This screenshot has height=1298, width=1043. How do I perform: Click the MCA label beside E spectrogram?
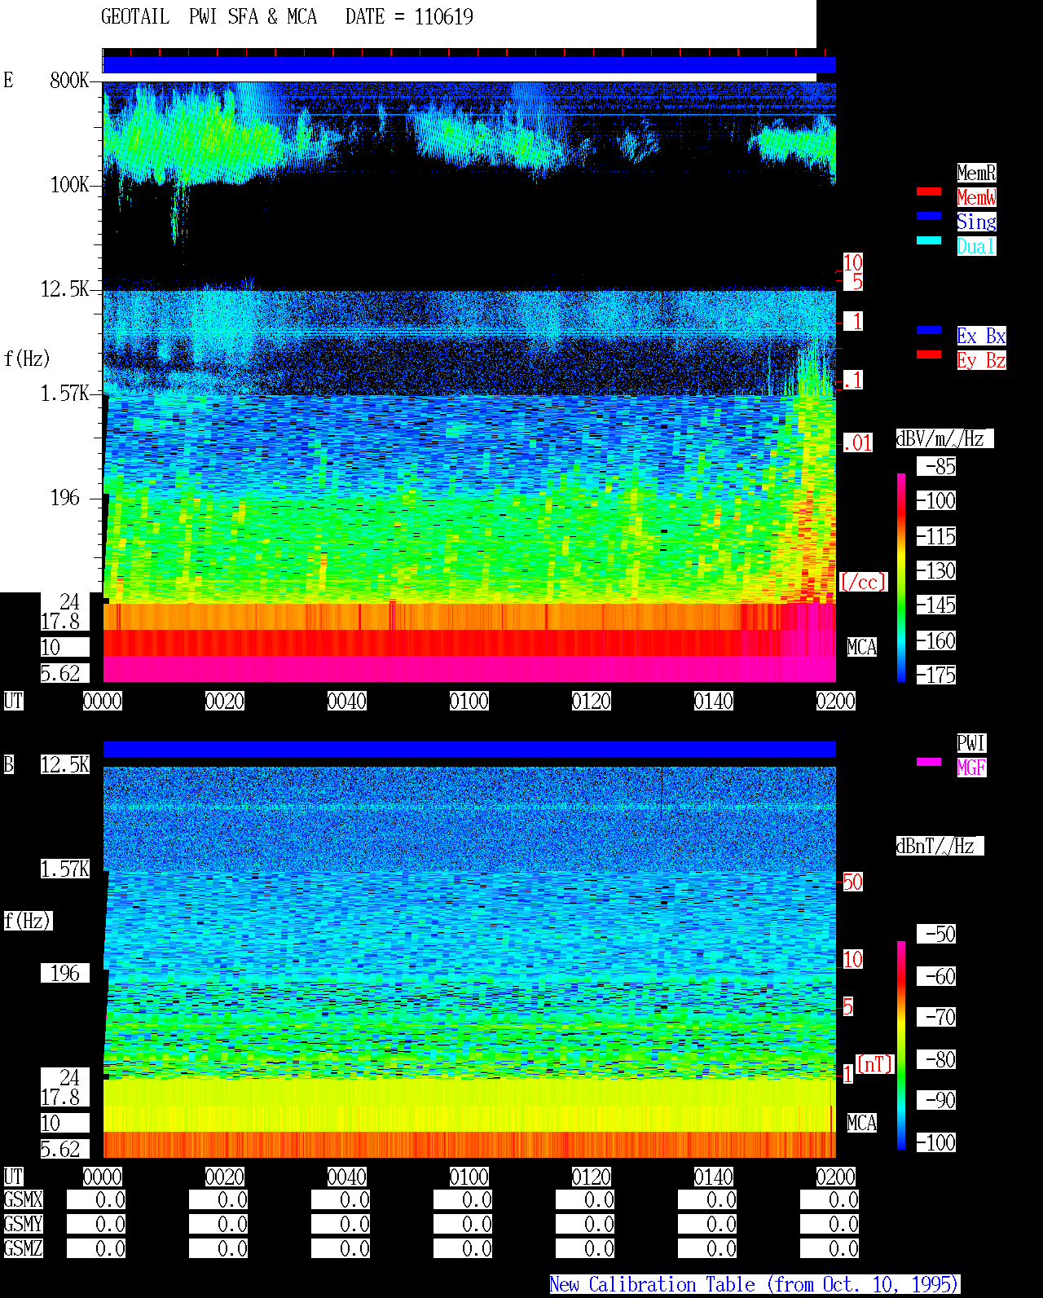(x=862, y=647)
